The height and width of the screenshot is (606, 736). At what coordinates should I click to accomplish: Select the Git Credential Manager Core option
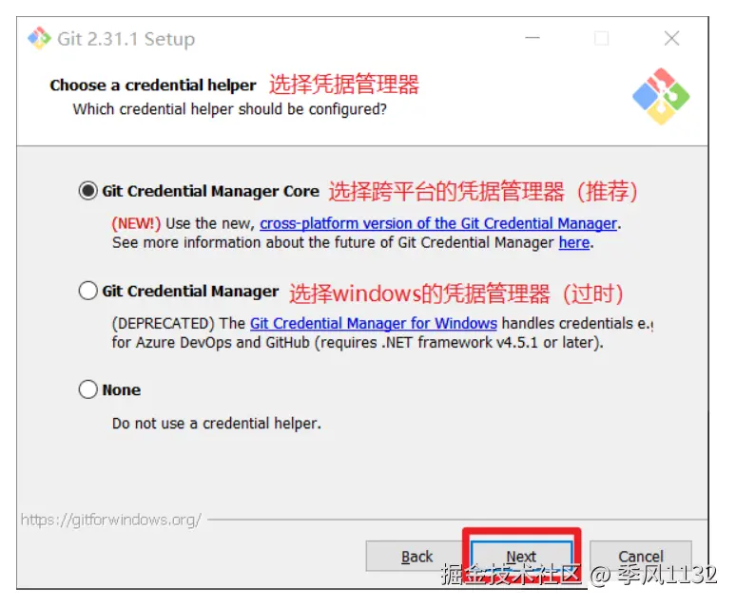87,191
